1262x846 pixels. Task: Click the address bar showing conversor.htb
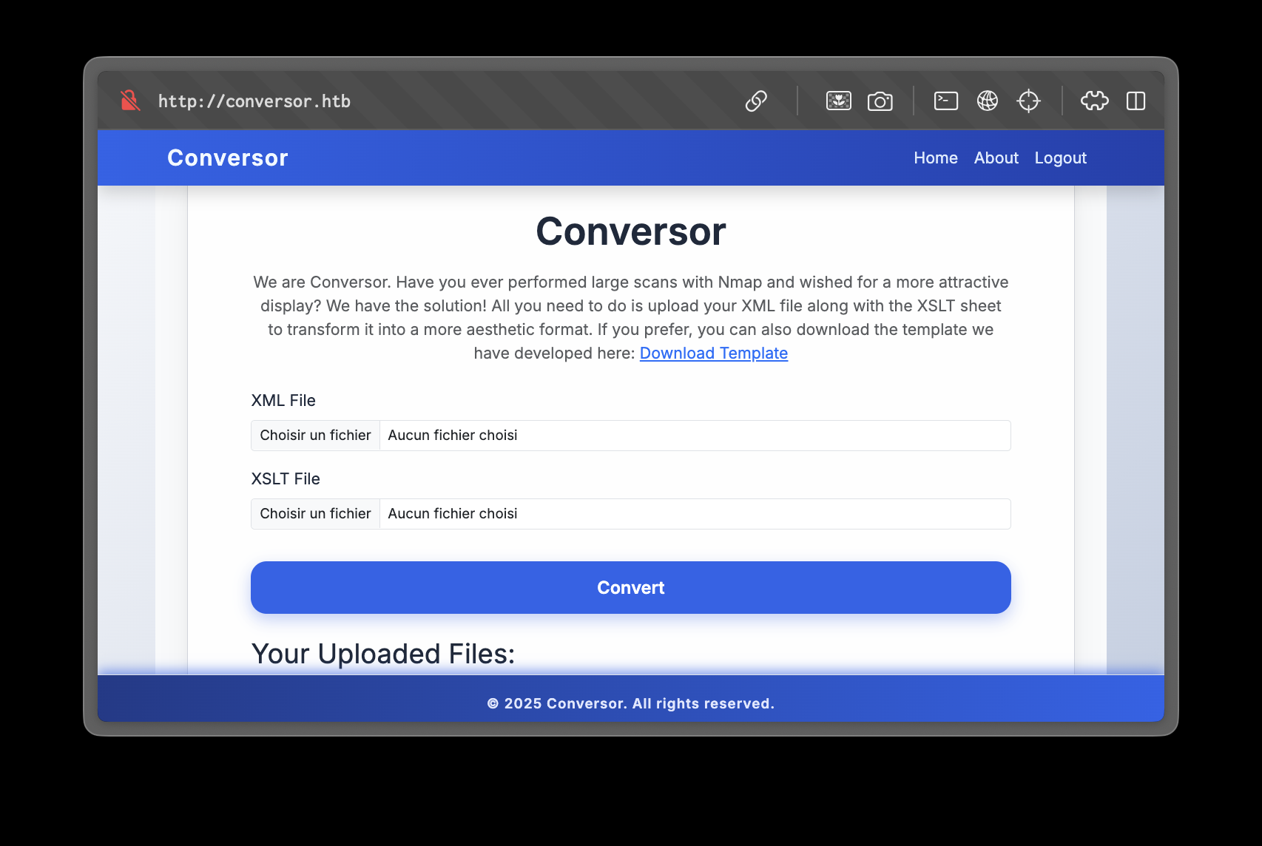point(254,101)
